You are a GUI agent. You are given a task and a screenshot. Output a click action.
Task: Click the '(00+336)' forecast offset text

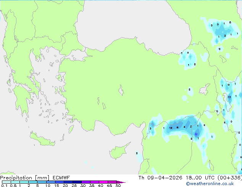point(230,178)
